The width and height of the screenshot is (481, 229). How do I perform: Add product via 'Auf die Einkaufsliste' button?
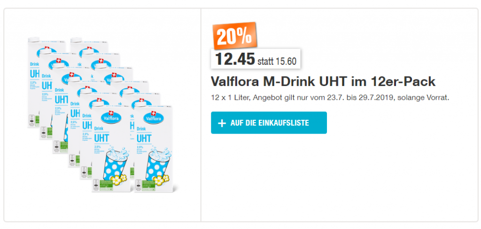[269, 123]
